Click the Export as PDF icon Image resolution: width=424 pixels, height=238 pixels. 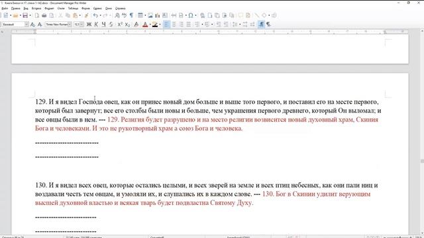click(x=37, y=16)
